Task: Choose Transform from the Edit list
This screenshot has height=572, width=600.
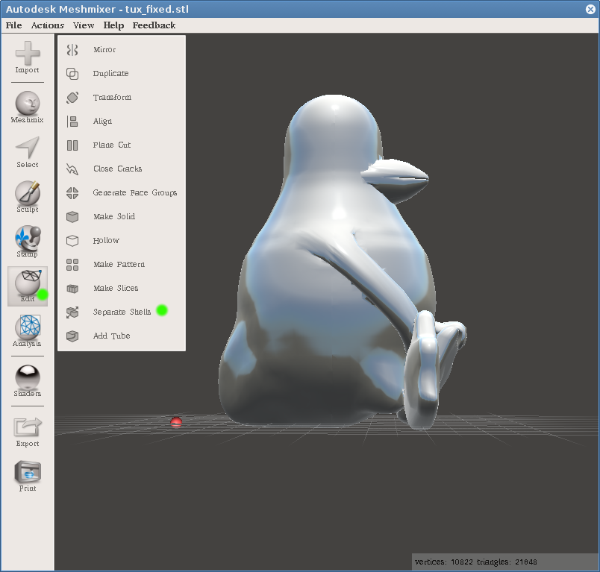Action: [x=112, y=98]
